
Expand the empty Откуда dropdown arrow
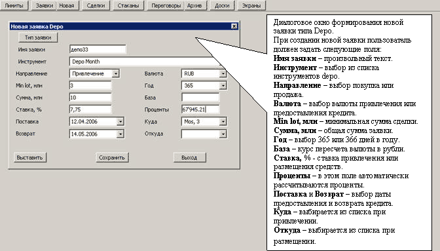click(x=223, y=134)
